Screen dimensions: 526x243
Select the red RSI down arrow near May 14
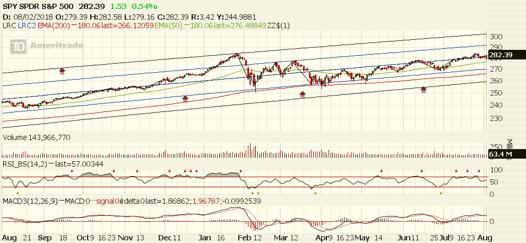coord(381,171)
